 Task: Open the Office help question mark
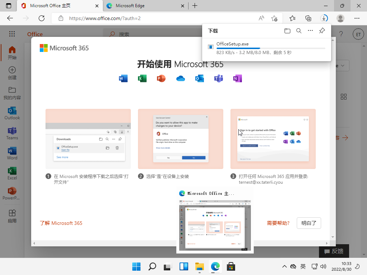coord(341,34)
